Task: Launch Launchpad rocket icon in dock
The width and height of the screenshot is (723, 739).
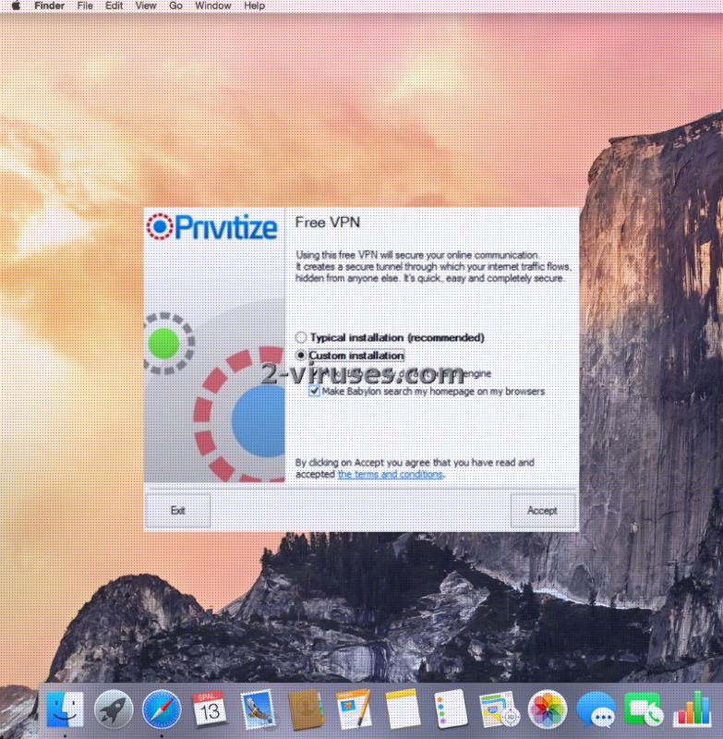Action: (113, 709)
